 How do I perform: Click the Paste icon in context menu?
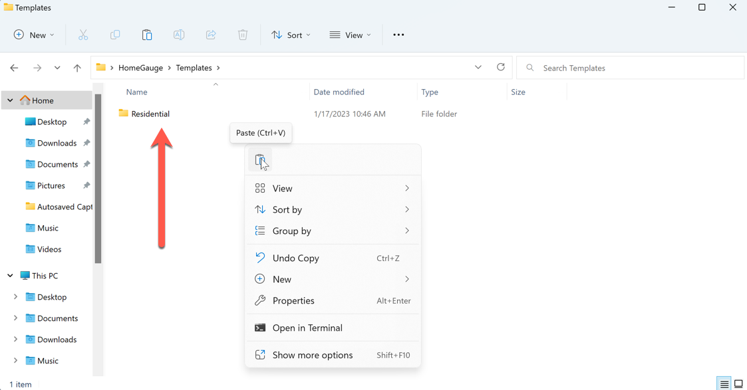pyautogui.click(x=259, y=160)
